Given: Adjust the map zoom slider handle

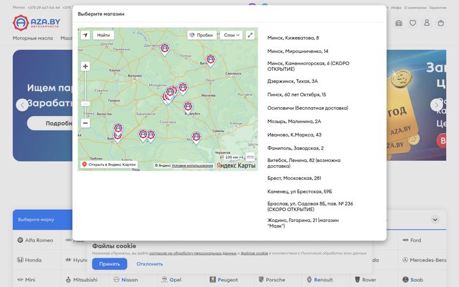Looking at the screenshot, I should (x=85, y=104).
